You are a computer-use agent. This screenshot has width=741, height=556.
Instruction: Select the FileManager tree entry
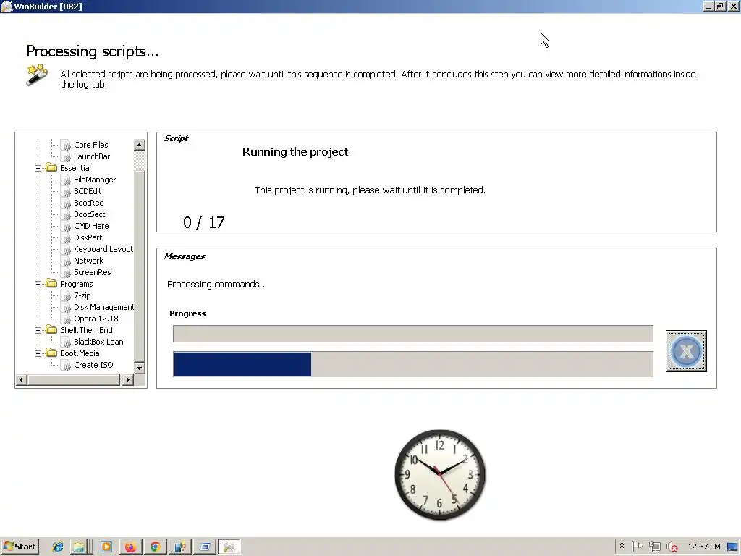click(95, 180)
